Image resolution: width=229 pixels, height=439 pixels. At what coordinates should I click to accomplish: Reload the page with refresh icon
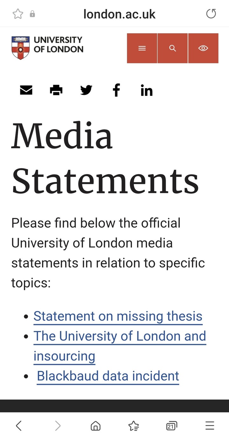point(211,14)
